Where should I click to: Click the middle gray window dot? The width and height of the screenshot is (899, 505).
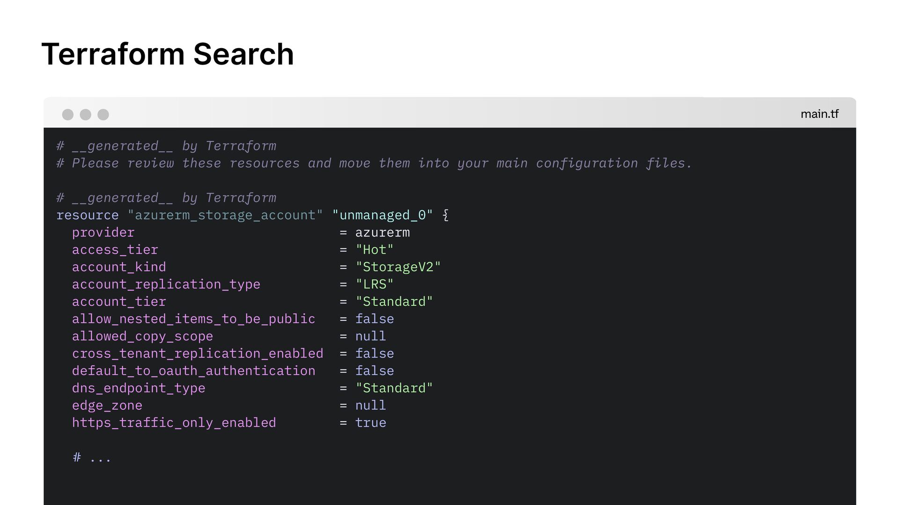pos(85,115)
